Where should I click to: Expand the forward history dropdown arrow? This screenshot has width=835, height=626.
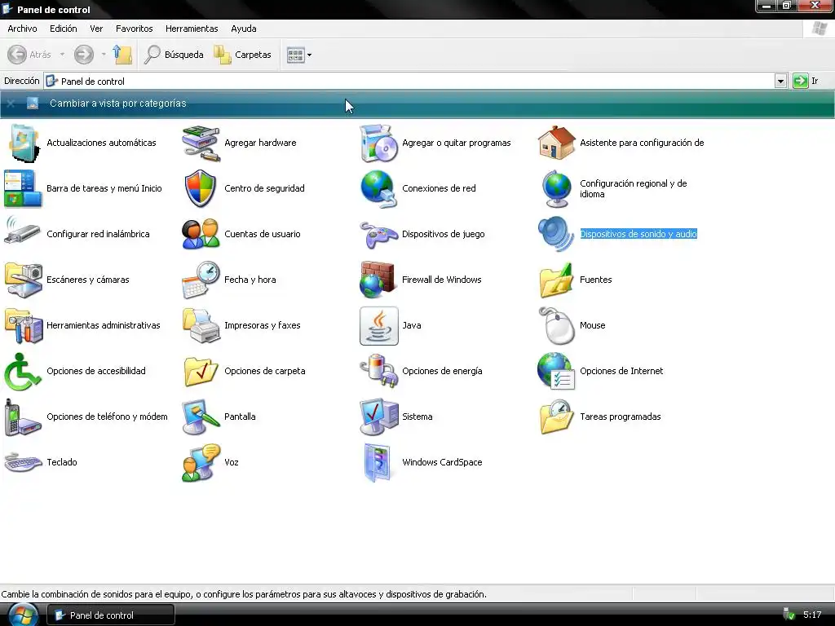point(104,55)
